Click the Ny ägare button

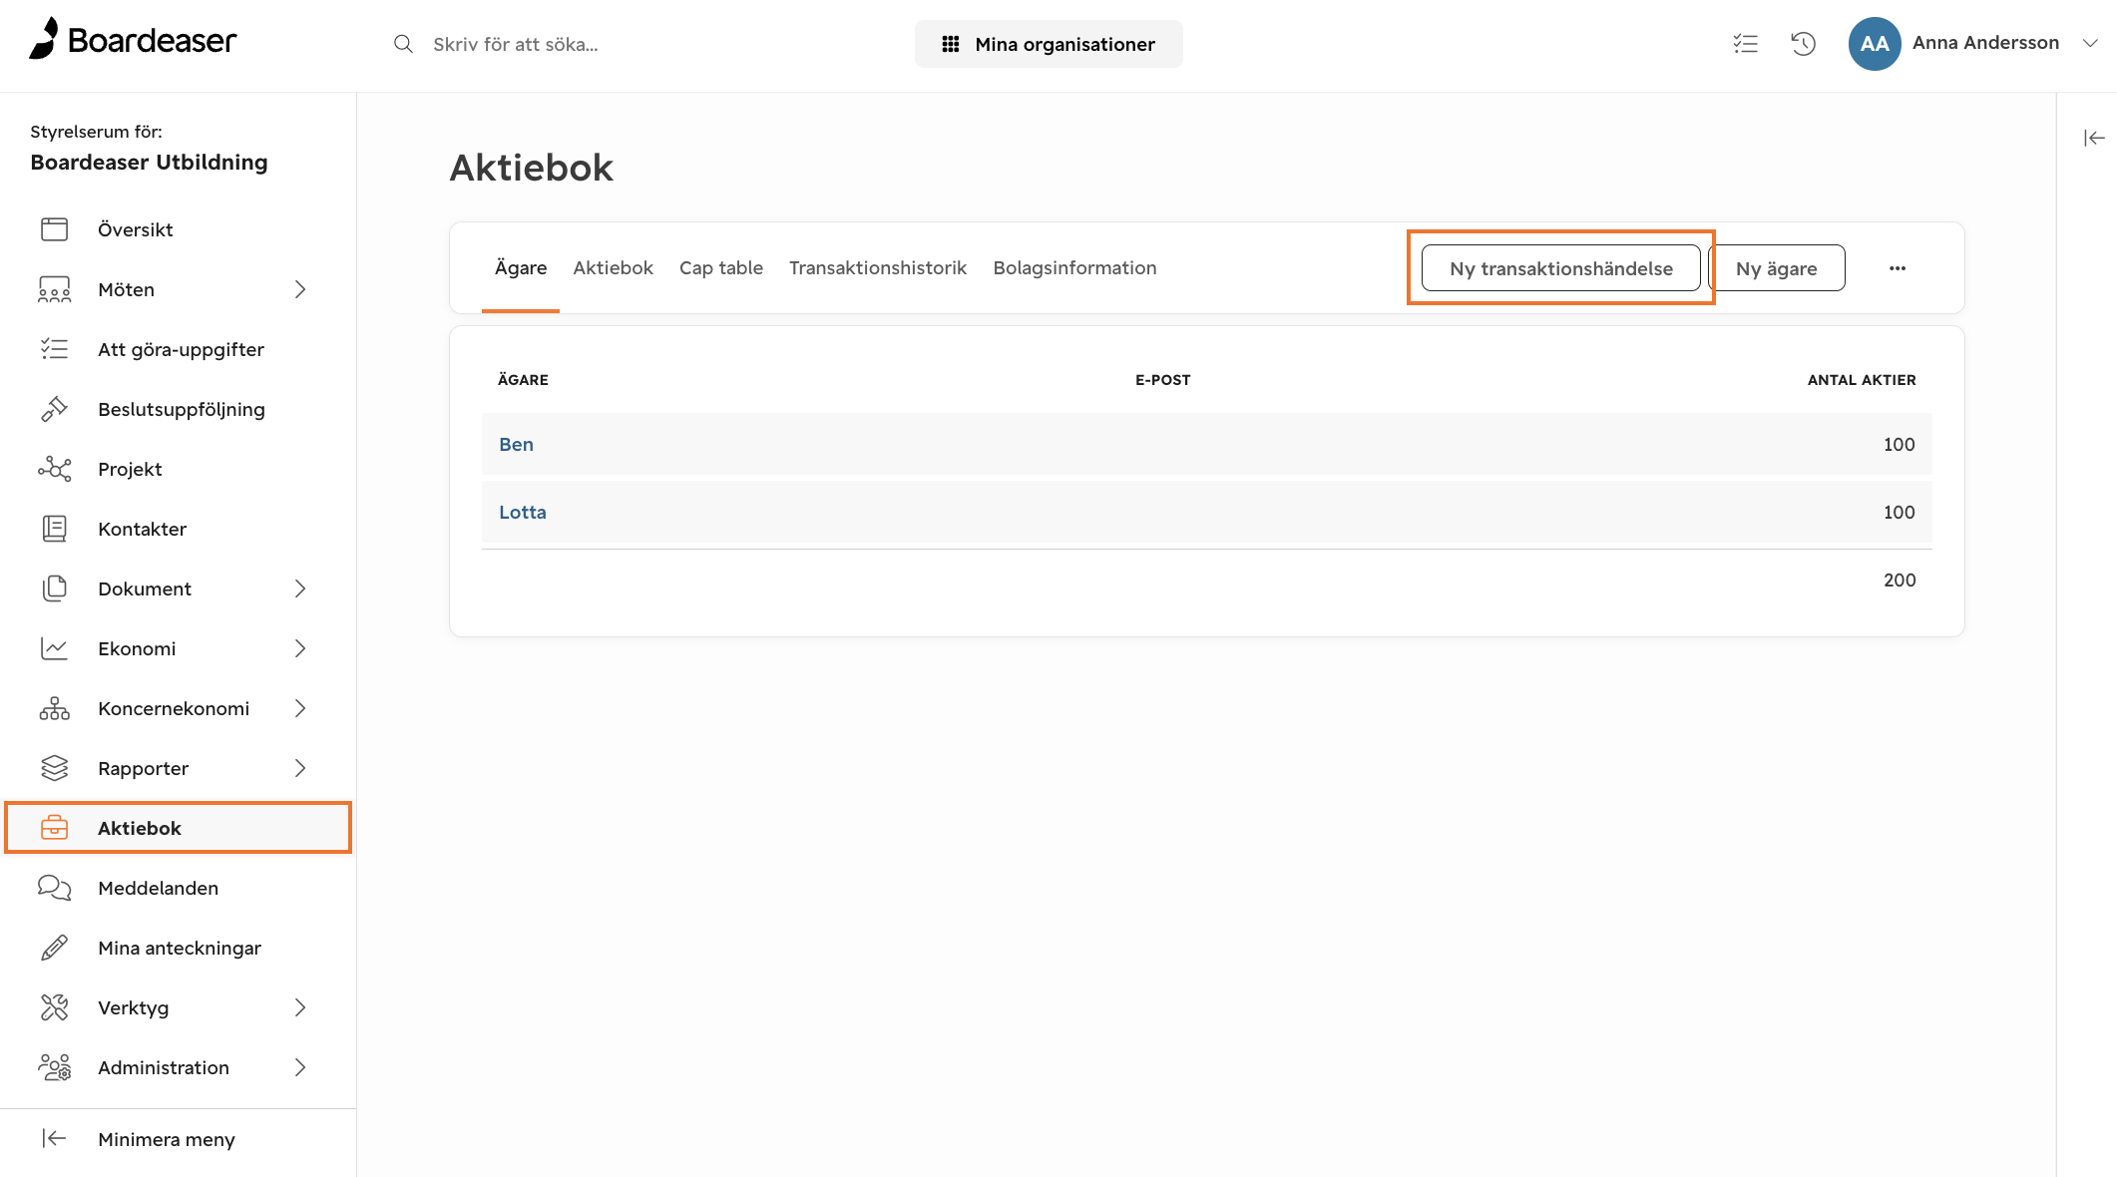click(x=1777, y=268)
